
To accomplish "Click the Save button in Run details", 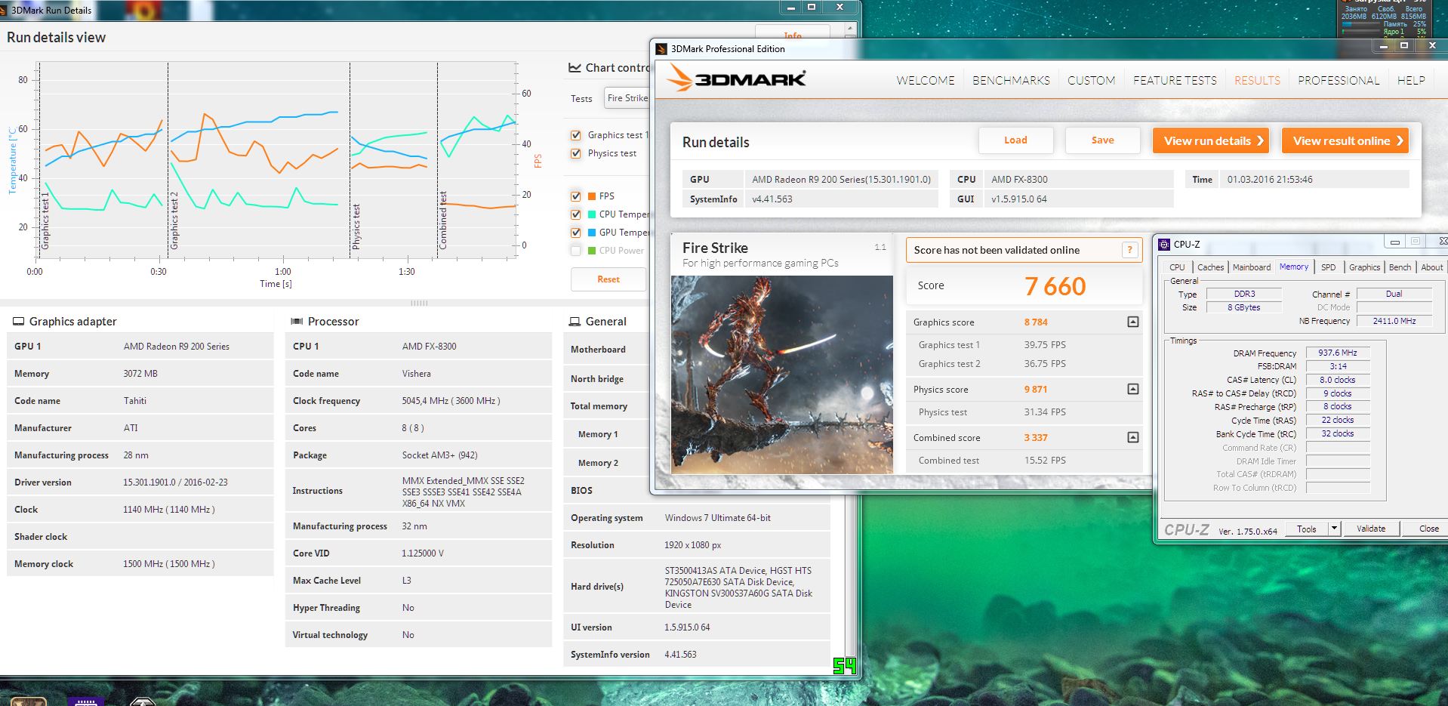I will pyautogui.click(x=1102, y=140).
